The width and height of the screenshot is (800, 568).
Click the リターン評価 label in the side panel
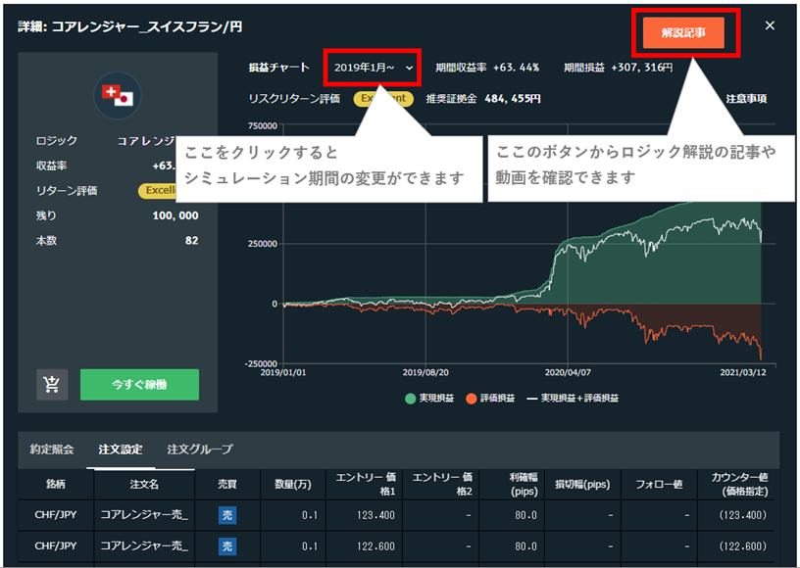click(x=67, y=191)
